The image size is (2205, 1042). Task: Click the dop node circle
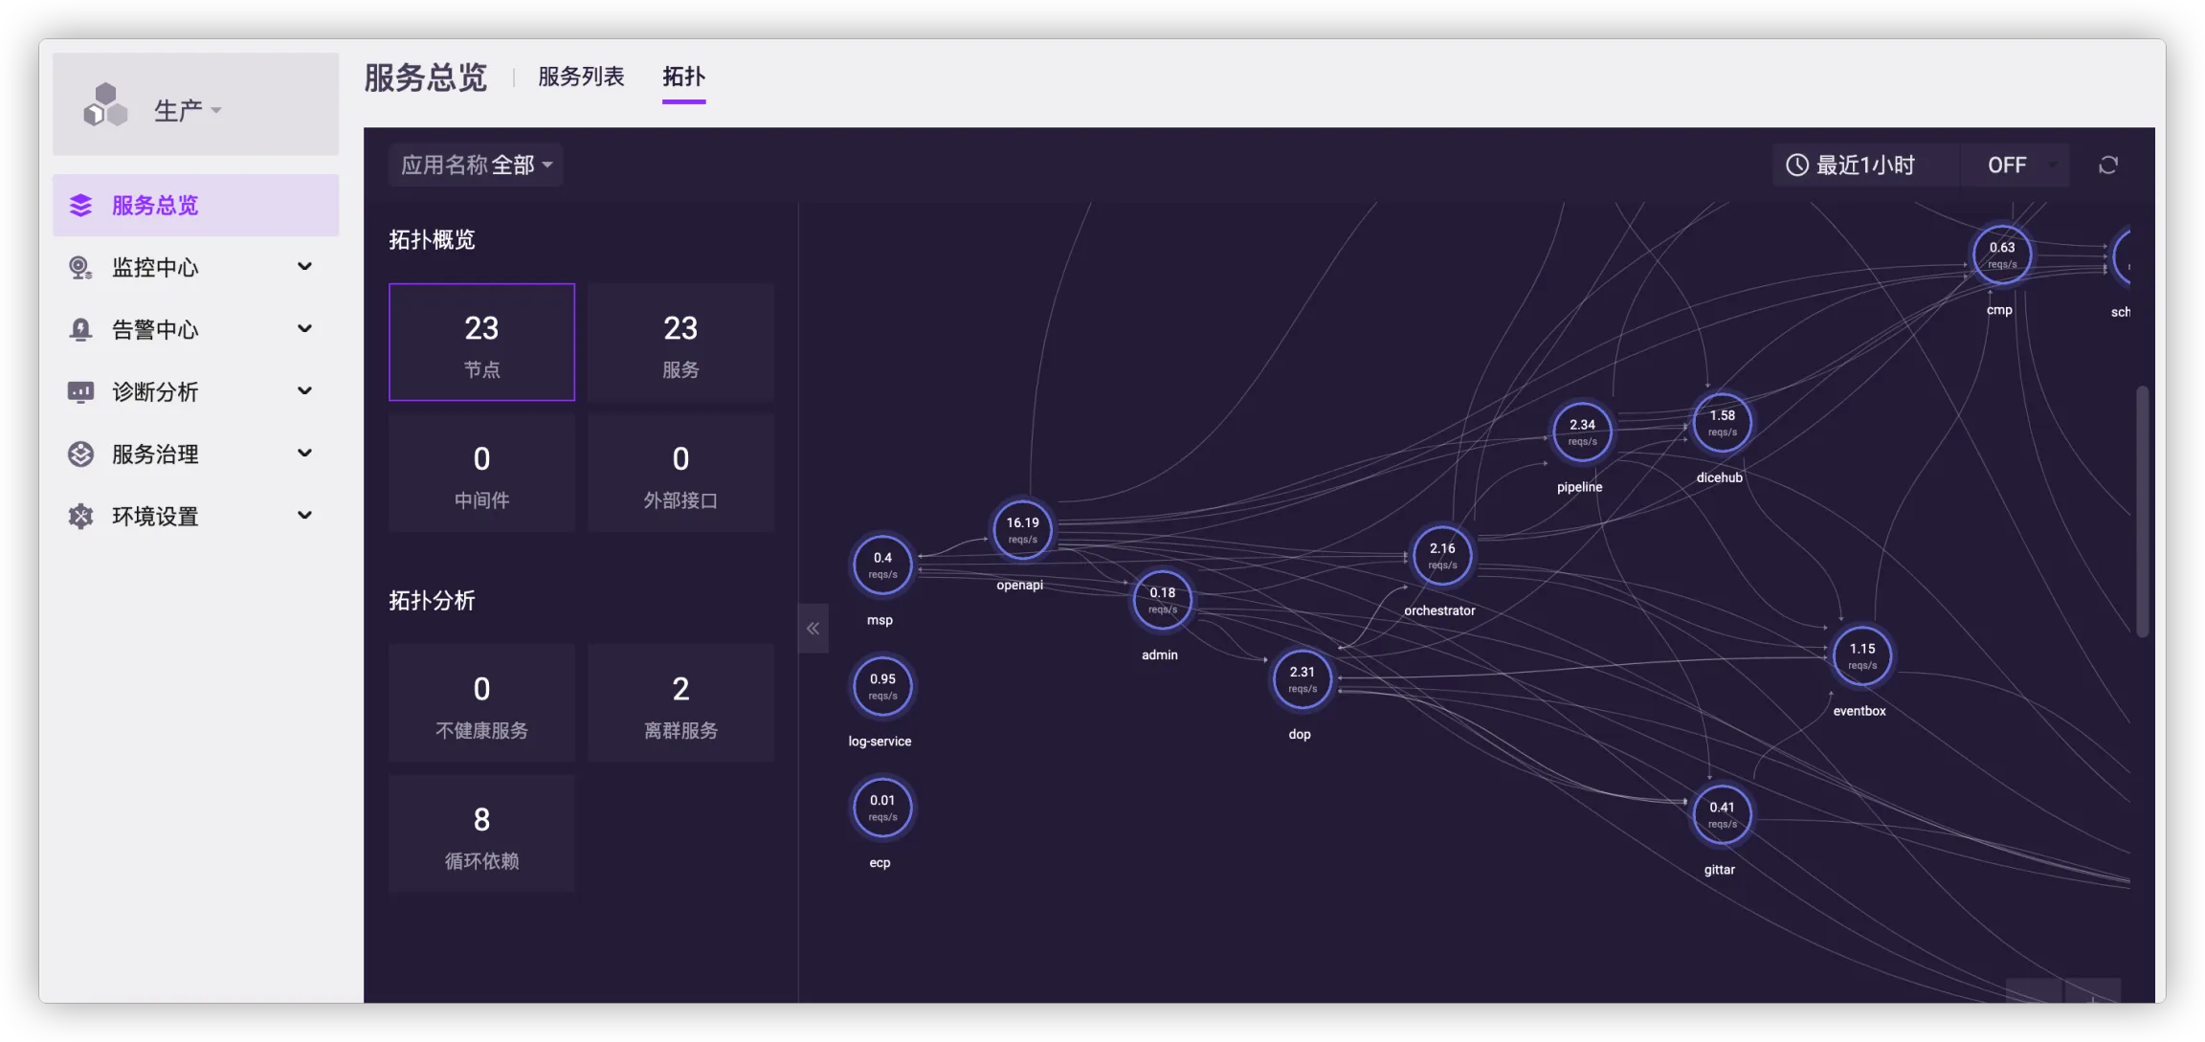click(1302, 679)
